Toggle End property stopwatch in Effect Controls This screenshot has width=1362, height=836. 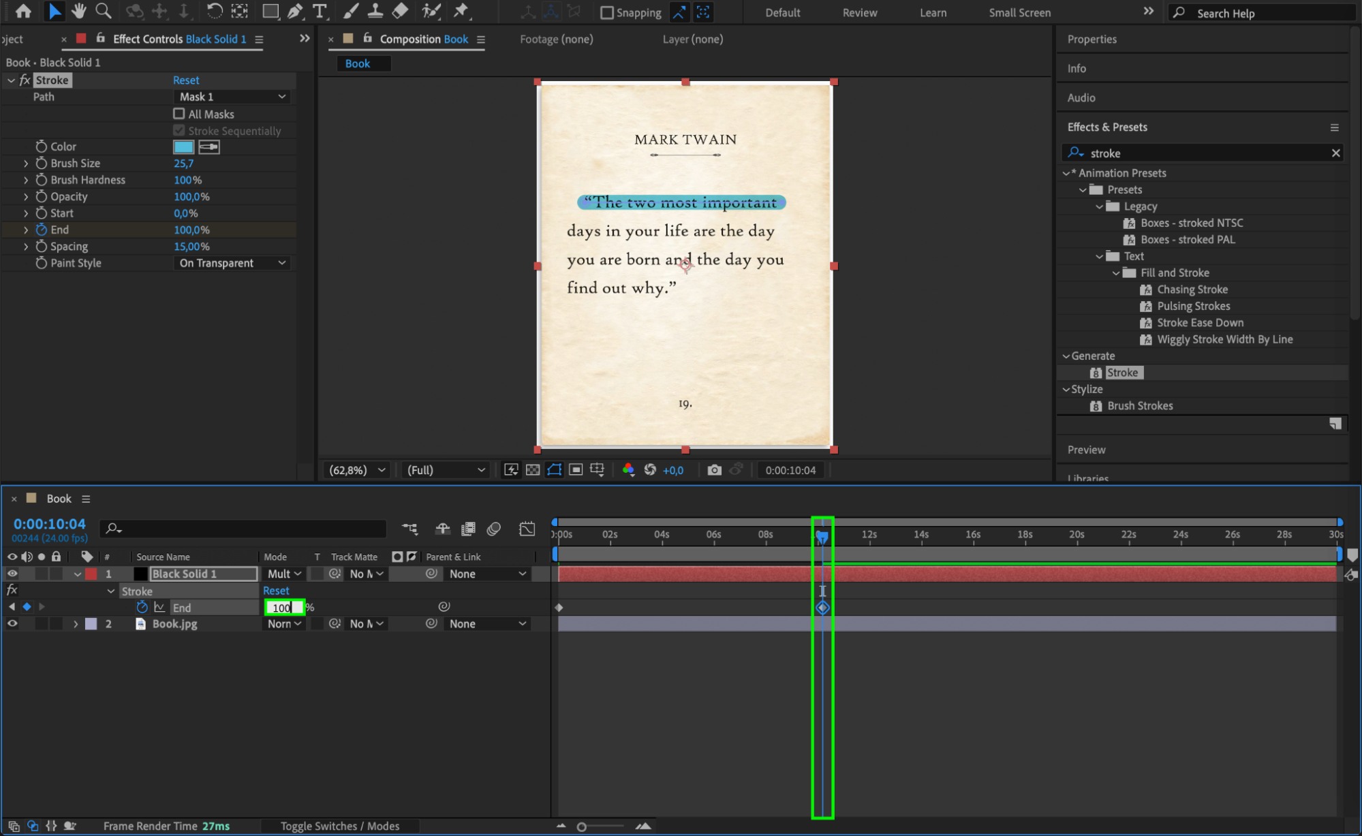coord(42,230)
